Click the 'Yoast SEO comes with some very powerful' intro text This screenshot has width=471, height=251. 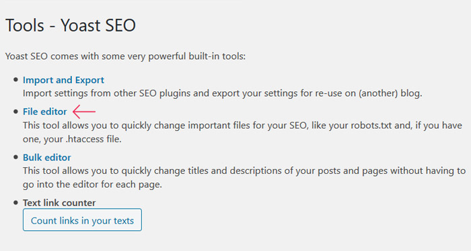coord(125,56)
